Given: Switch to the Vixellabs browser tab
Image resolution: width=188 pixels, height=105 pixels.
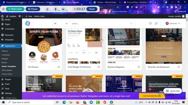Looking at the screenshot, I should coord(107,2).
